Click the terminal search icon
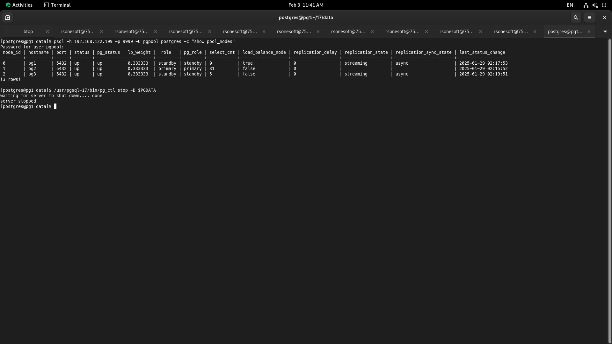 coord(576,18)
